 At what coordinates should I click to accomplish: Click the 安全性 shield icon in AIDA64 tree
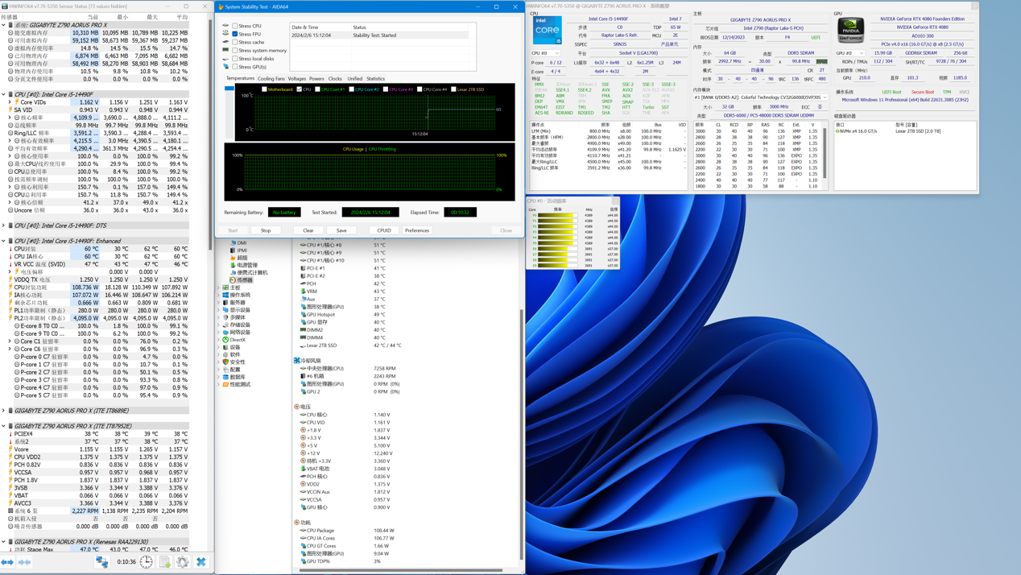click(x=226, y=362)
